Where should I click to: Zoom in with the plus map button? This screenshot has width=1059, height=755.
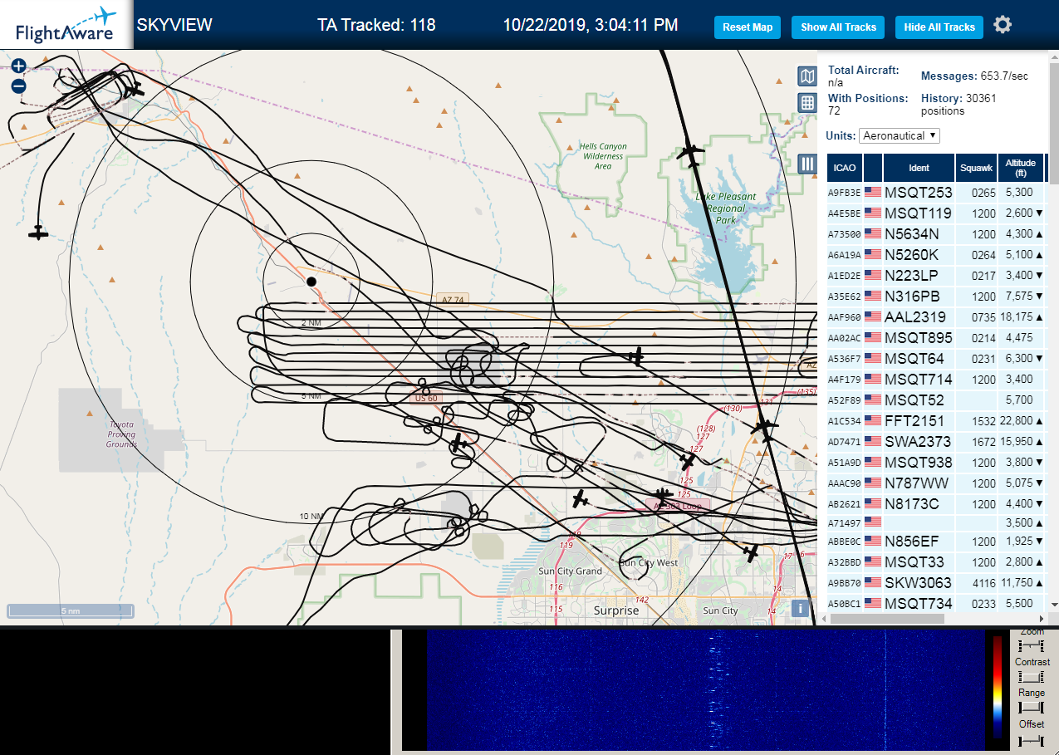point(18,66)
